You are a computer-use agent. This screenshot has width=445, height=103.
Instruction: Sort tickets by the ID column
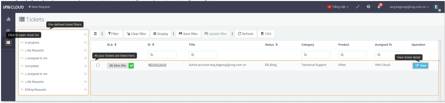(151, 45)
